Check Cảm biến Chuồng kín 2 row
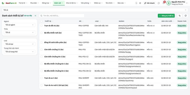Viewport: 190px width, 95px height. click(42, 56)
